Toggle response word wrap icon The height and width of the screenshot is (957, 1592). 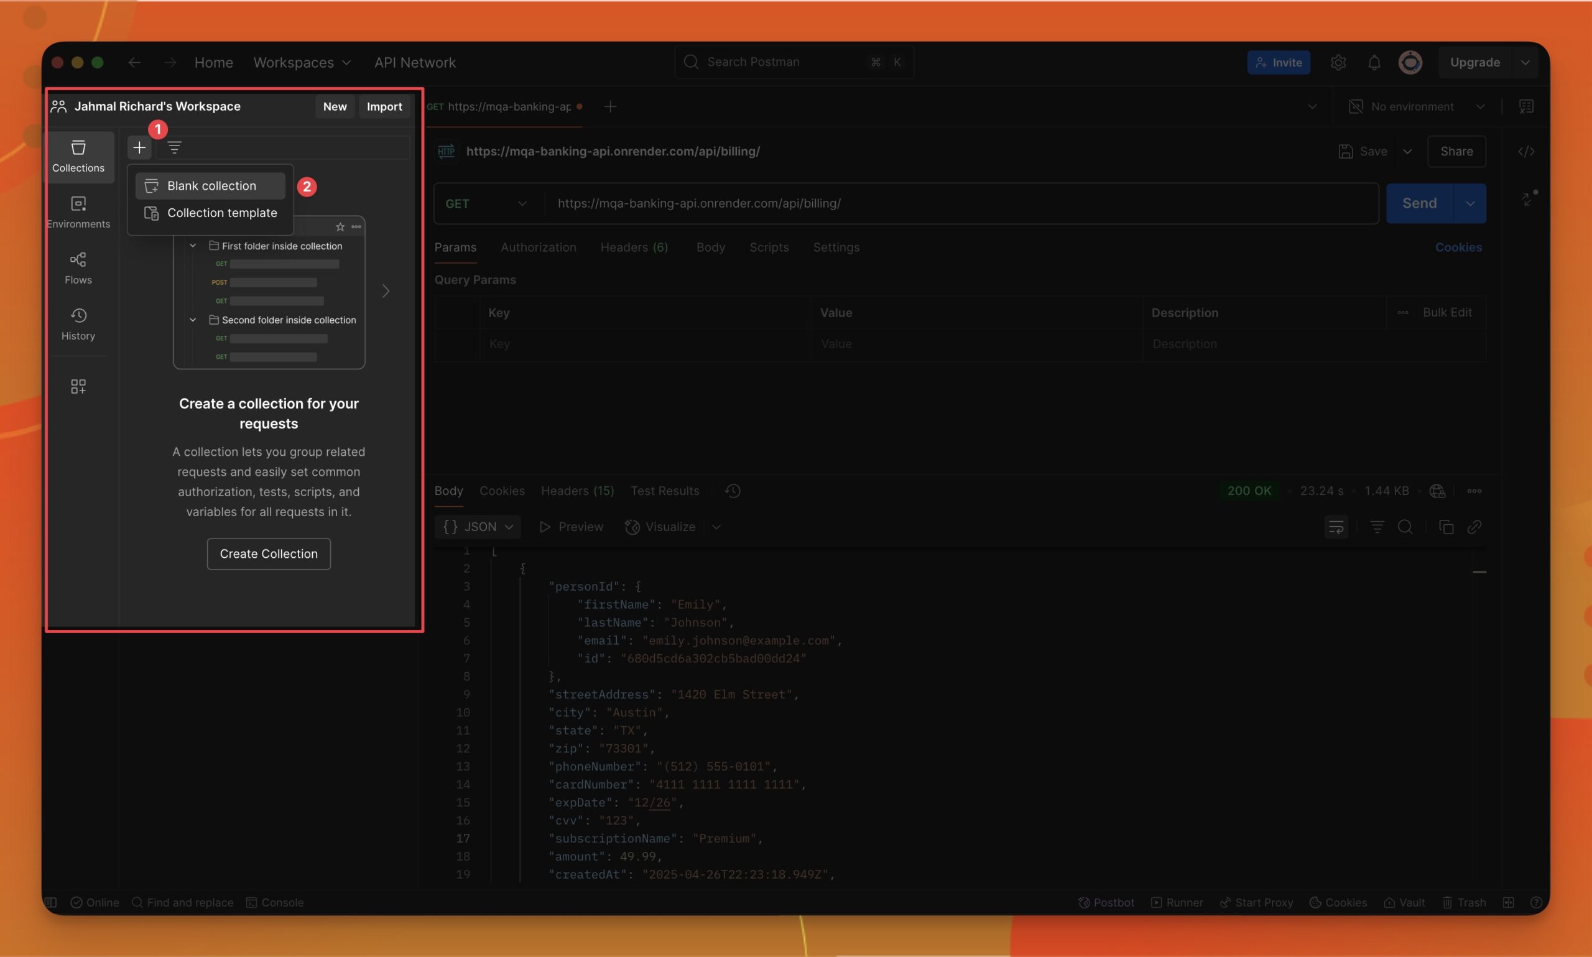(1336, 527)
